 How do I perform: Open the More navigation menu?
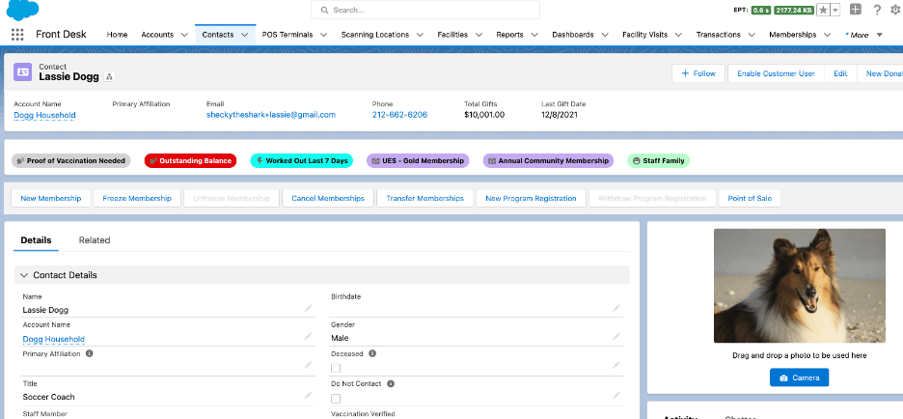pos(863,35)
